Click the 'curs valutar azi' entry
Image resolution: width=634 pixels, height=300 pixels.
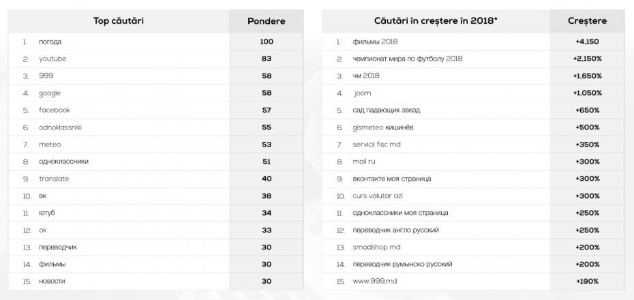pos(378,196)
